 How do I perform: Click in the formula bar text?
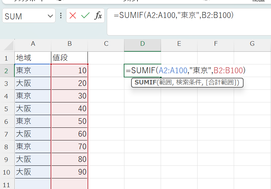(x=176, y=15)
